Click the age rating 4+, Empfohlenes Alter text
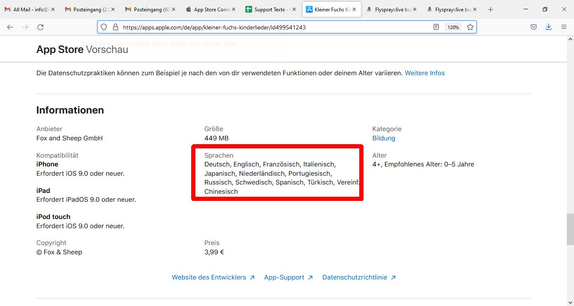Viewport: 574px width, 306px height. (423, 164)
